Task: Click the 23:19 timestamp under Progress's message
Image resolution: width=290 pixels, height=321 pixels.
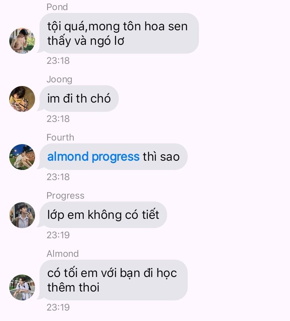Action: 58,235
